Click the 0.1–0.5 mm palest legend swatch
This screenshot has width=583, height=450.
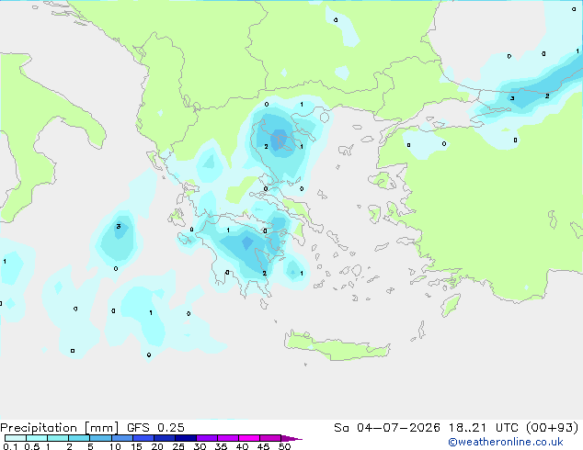click(x=16, y=438)
